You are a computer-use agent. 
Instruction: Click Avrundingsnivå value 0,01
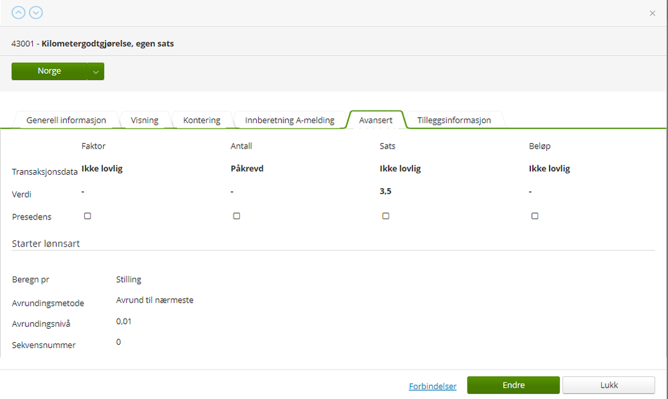(x=124, y=321)
